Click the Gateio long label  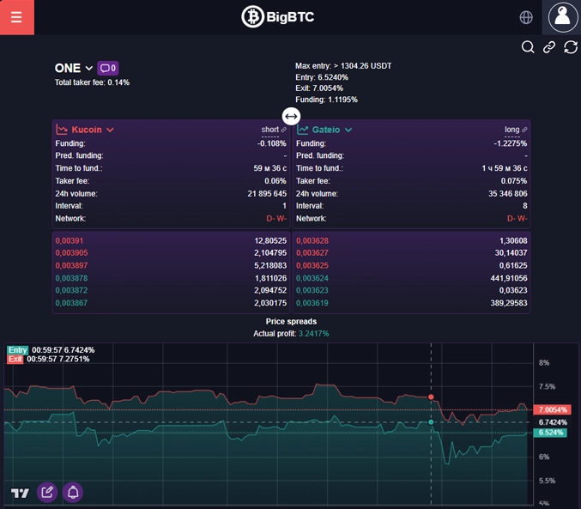512,130
